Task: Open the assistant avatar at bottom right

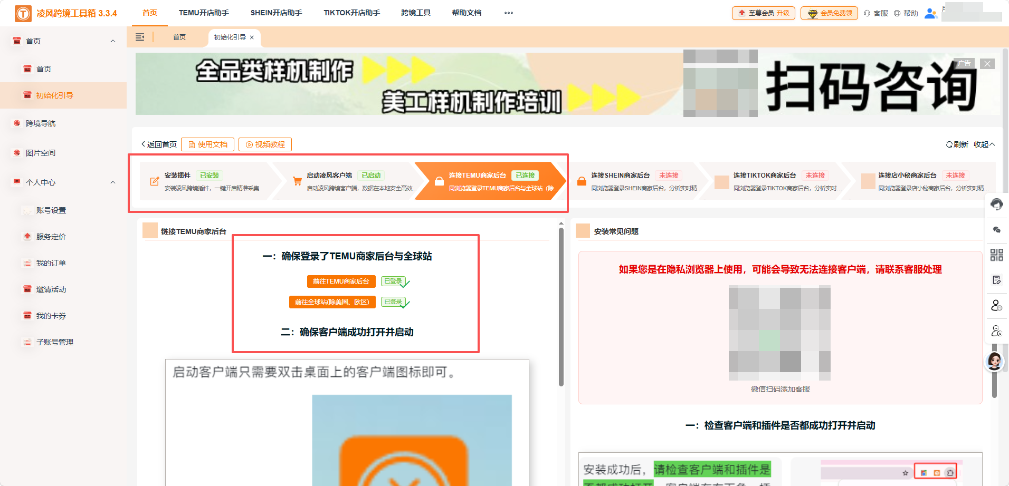Action: 994,362
